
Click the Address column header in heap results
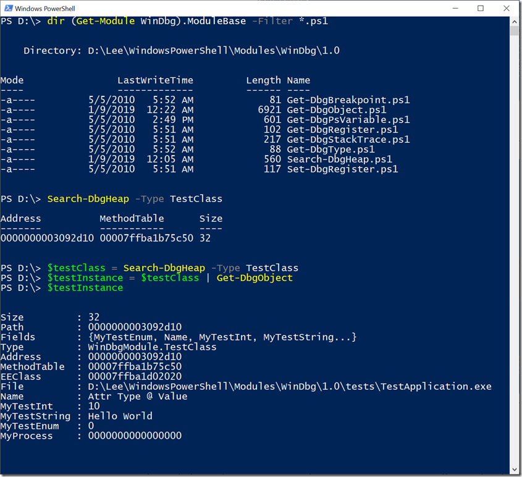pyautogui.click(x=20, y=218)
